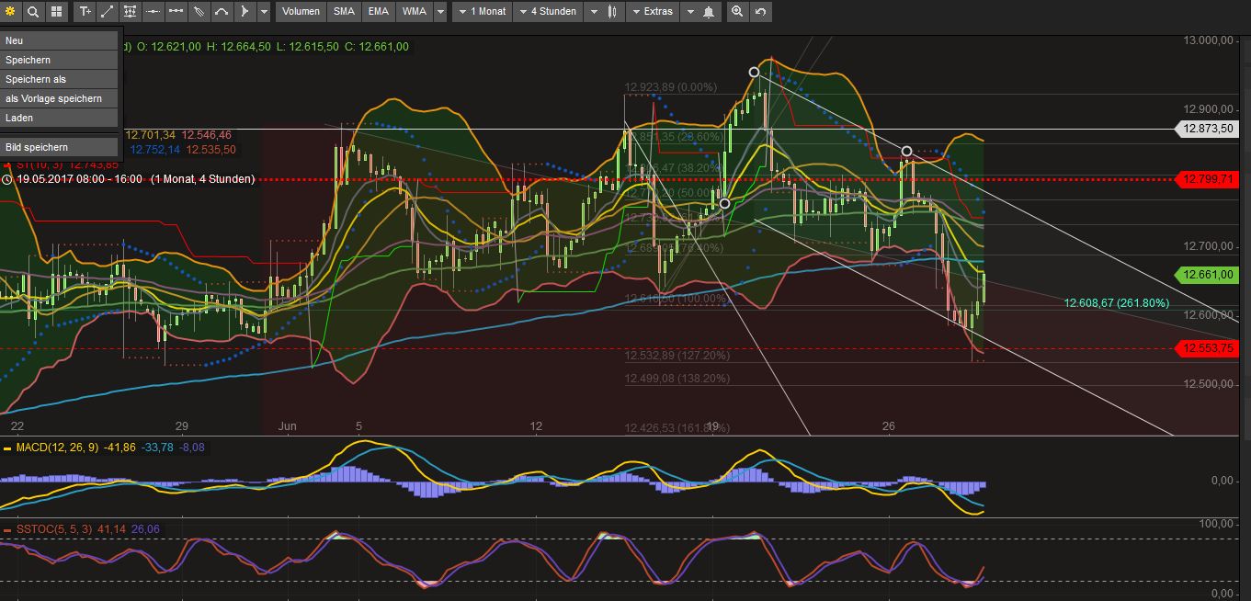Select the curve arc drawing tool
The width and height of the screenshot is (1251, 601).
pos(222,12)
